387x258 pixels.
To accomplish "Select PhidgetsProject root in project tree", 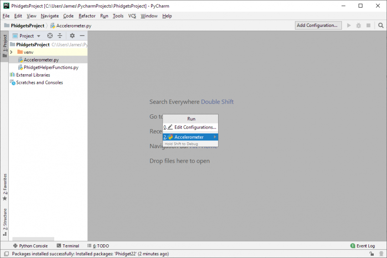I will tap(48, 45).
